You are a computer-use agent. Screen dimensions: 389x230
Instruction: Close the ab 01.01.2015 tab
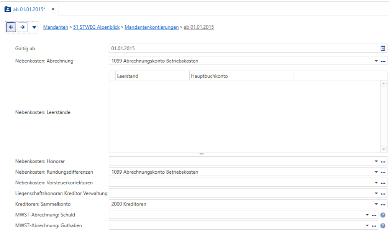pyautogui.click(x=53, y=9)
